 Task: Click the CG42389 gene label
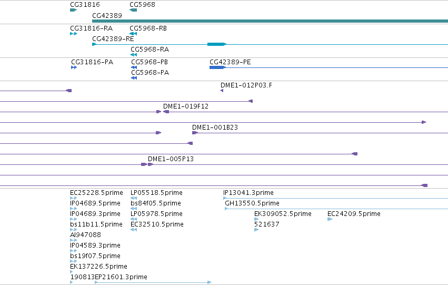tap(107, 15)
